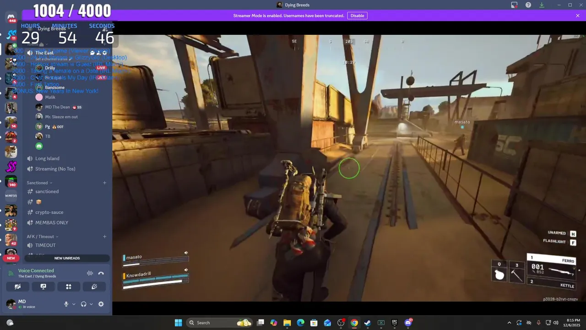Open File Explorer from taskbar
Screen dimensions: 586x330
point(287,323)
